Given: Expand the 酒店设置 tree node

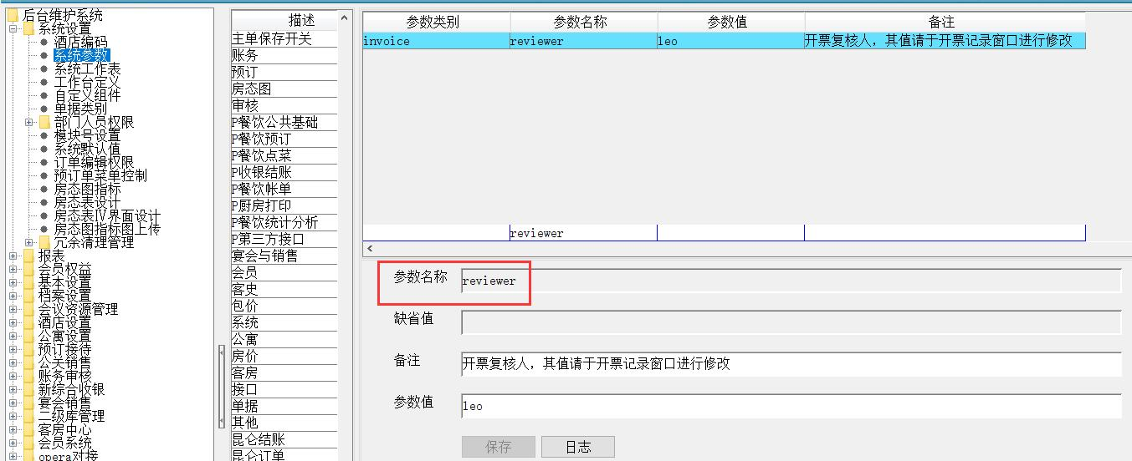Looking at the screenshot, I should (13, 323).
